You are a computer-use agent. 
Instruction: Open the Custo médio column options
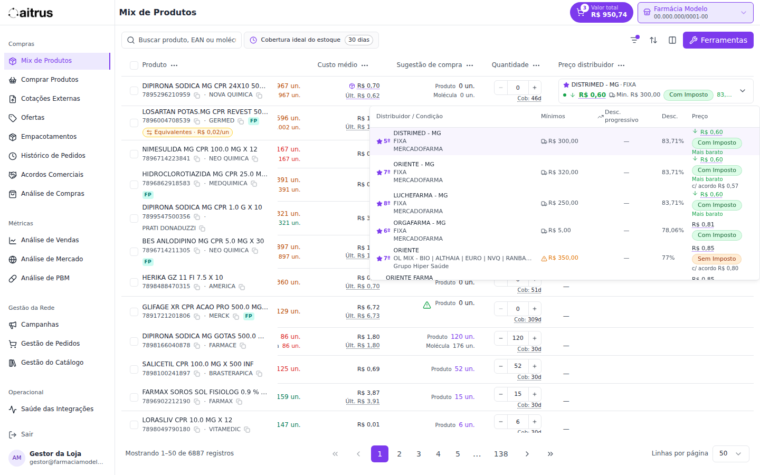[365, 65]
